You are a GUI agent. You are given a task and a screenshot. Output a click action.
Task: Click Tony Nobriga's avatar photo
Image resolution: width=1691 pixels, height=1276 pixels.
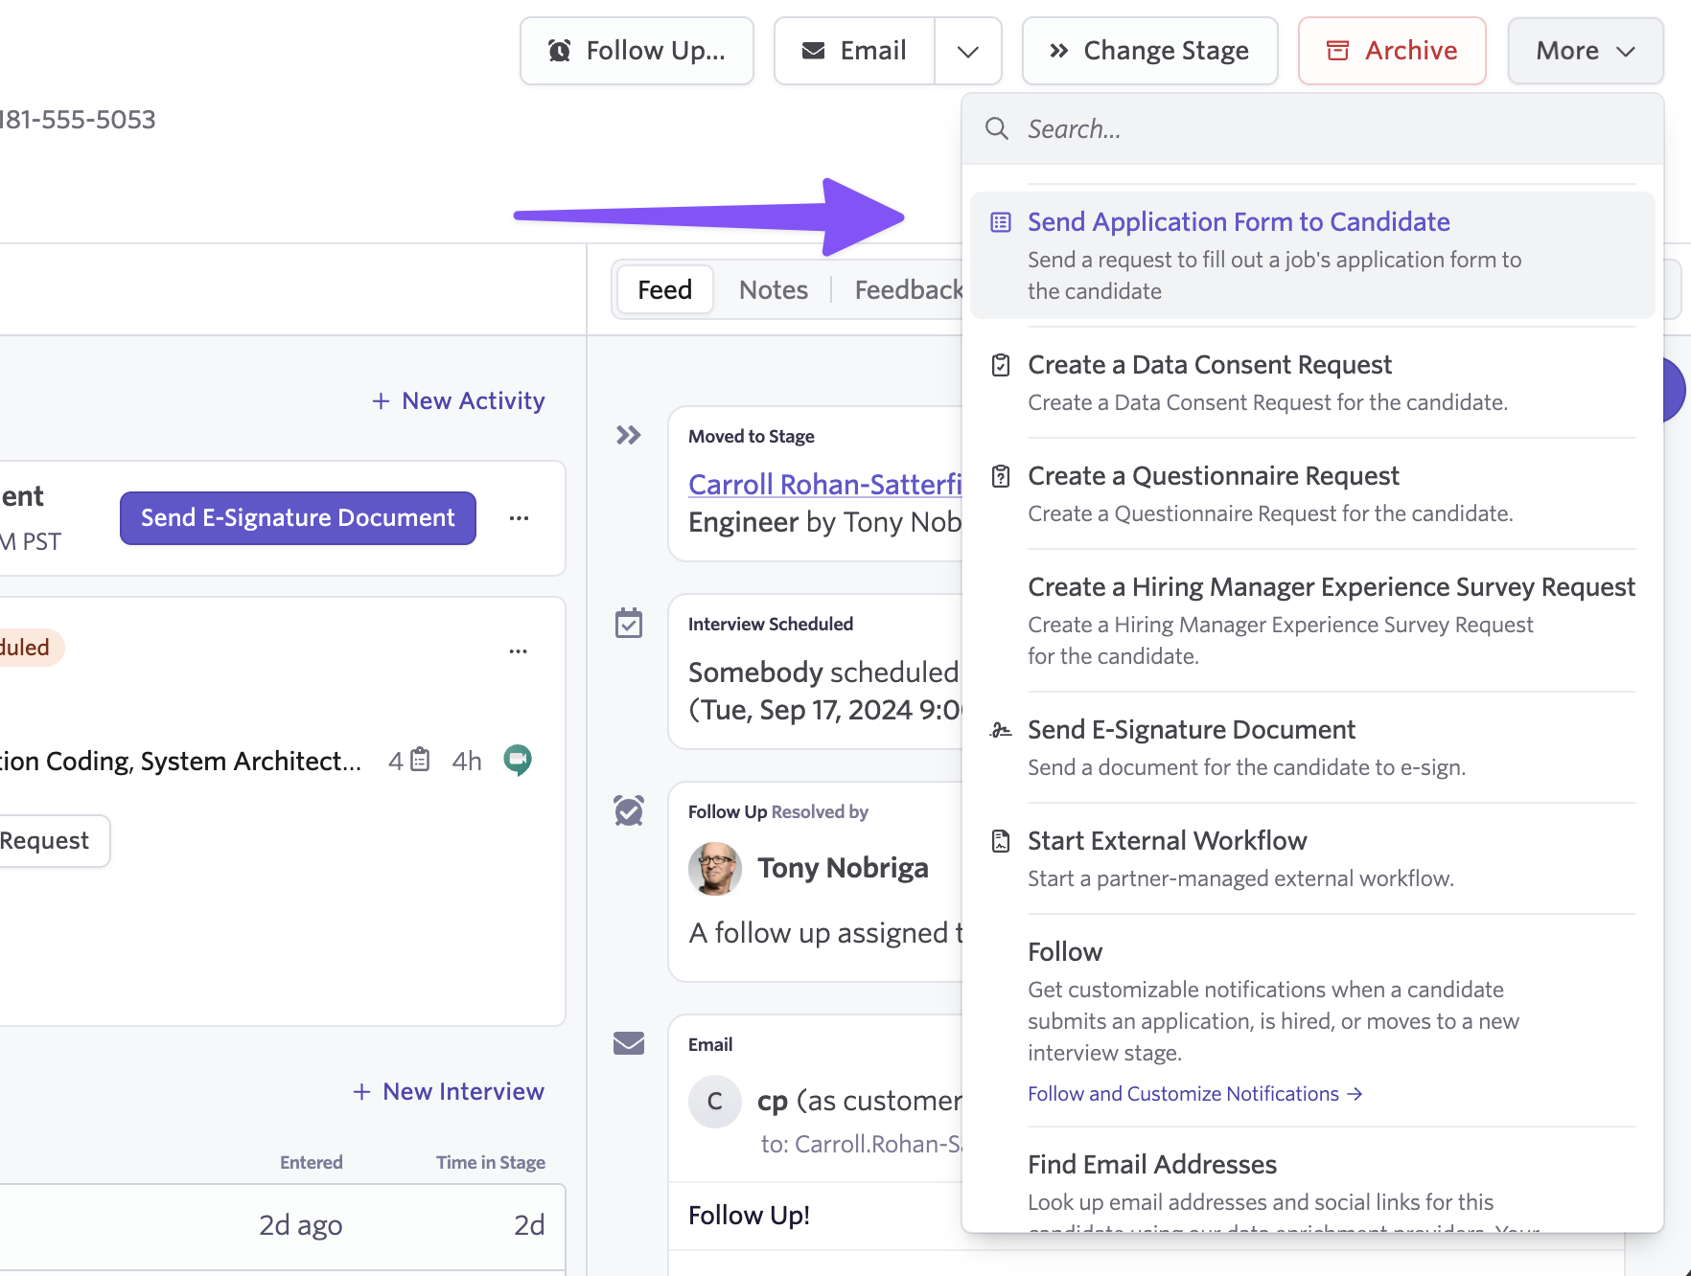715,868
